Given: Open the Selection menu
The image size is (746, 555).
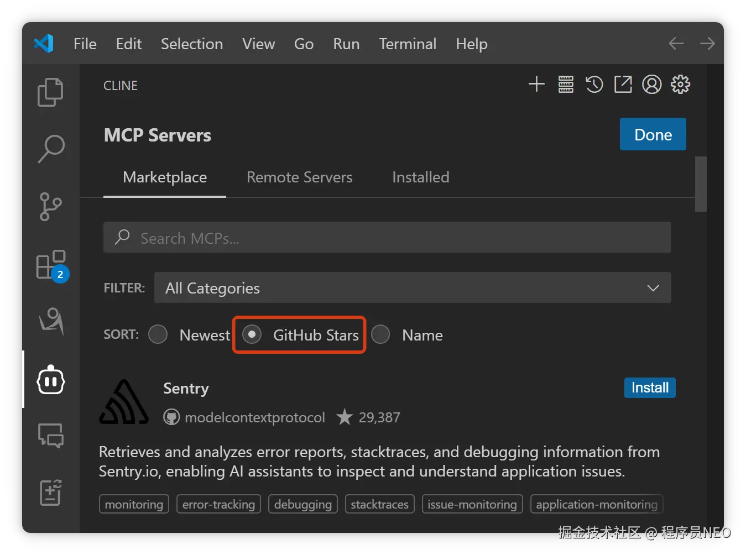Looking at the screenshot, I should [192, 44].
